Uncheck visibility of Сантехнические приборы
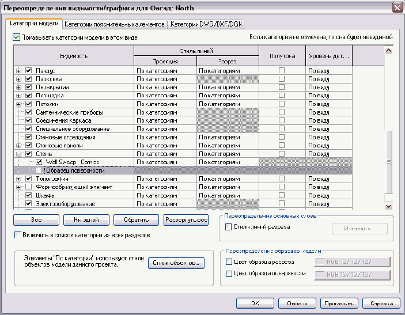This screenshot has height=315, width=405. coord(28,112)
